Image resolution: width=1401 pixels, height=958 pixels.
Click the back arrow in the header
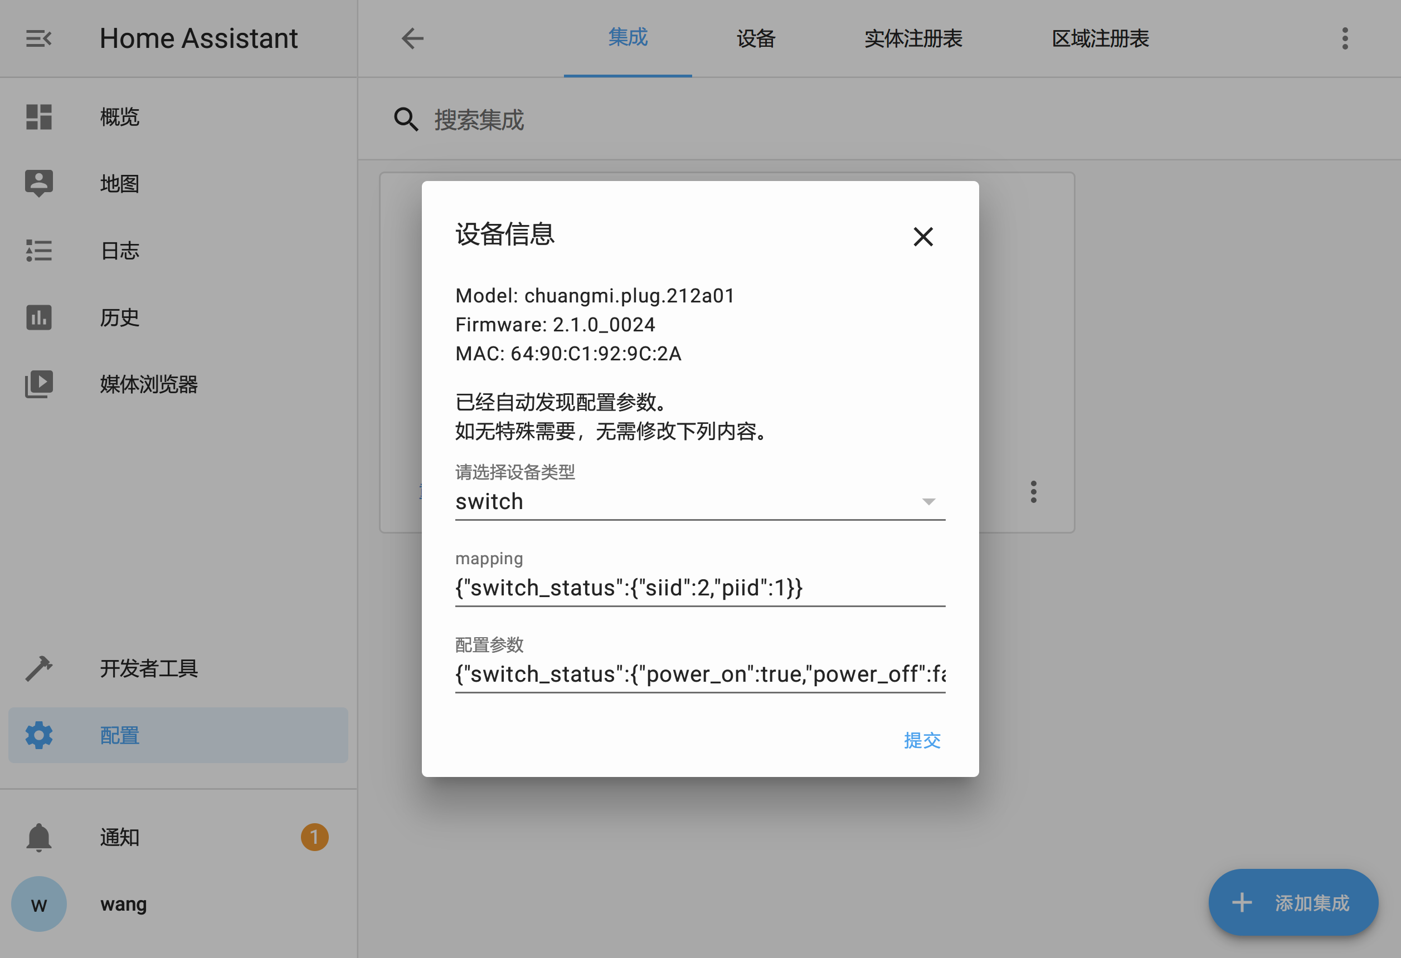point(413,38)
